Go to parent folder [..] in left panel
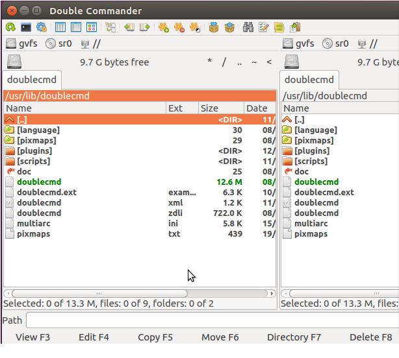 pos(22,119)
